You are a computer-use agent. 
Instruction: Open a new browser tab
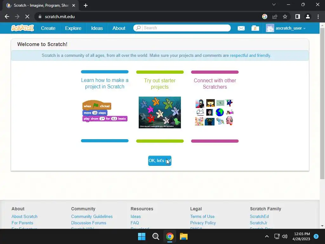[86, 5]
